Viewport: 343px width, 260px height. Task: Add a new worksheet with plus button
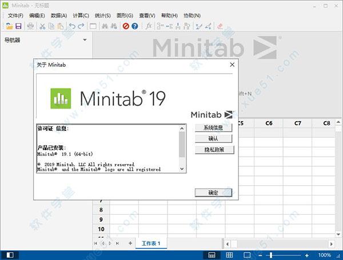[x=130, y=243]
